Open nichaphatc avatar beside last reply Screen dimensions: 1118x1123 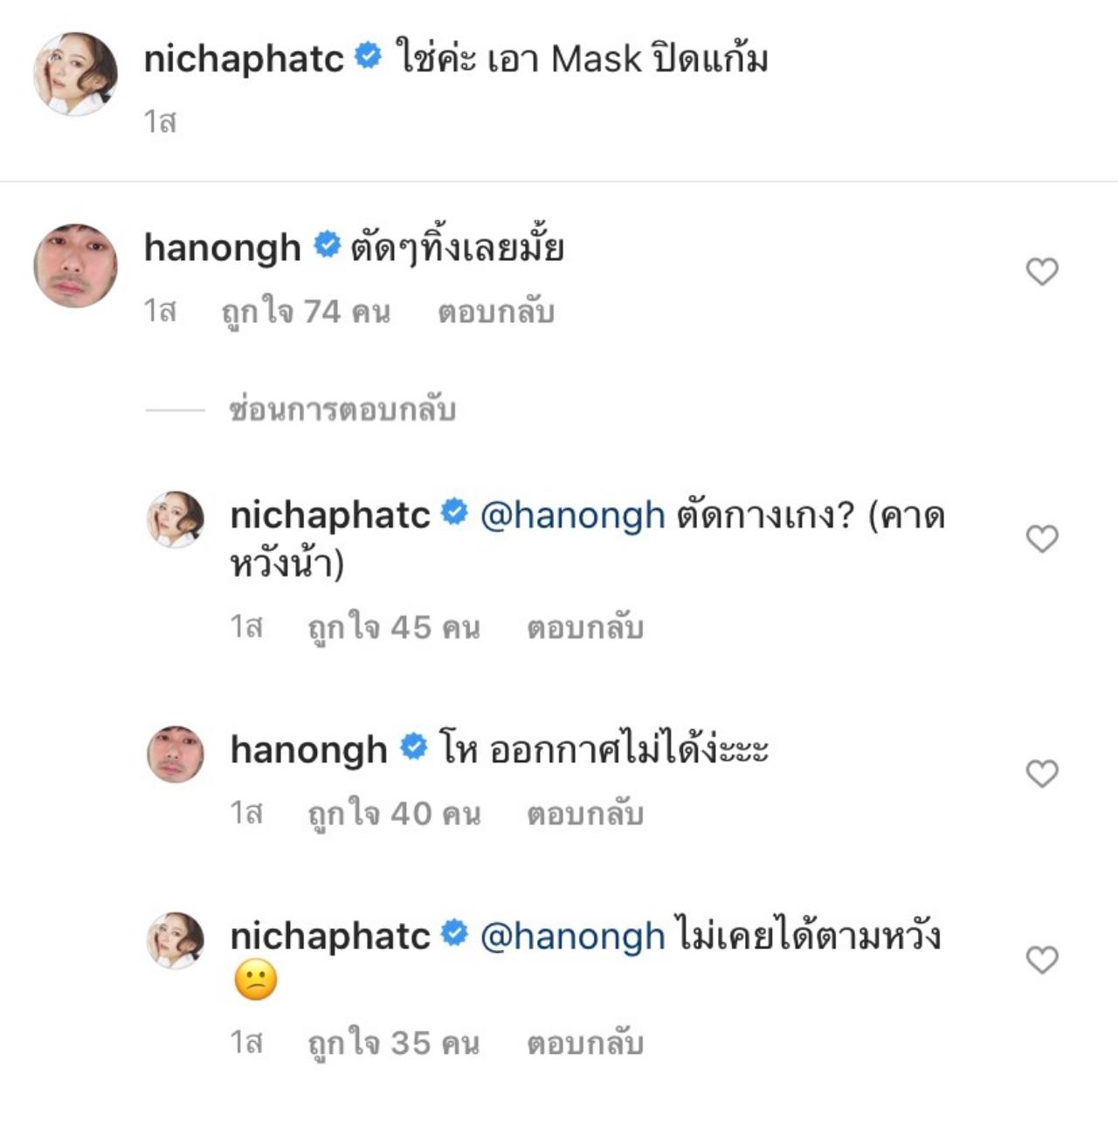pos(175,940)
